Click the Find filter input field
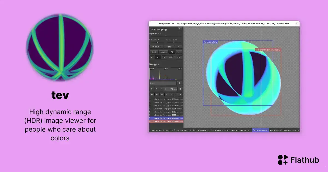The width and height of the screenshot is (328, 172). point(163,83)
